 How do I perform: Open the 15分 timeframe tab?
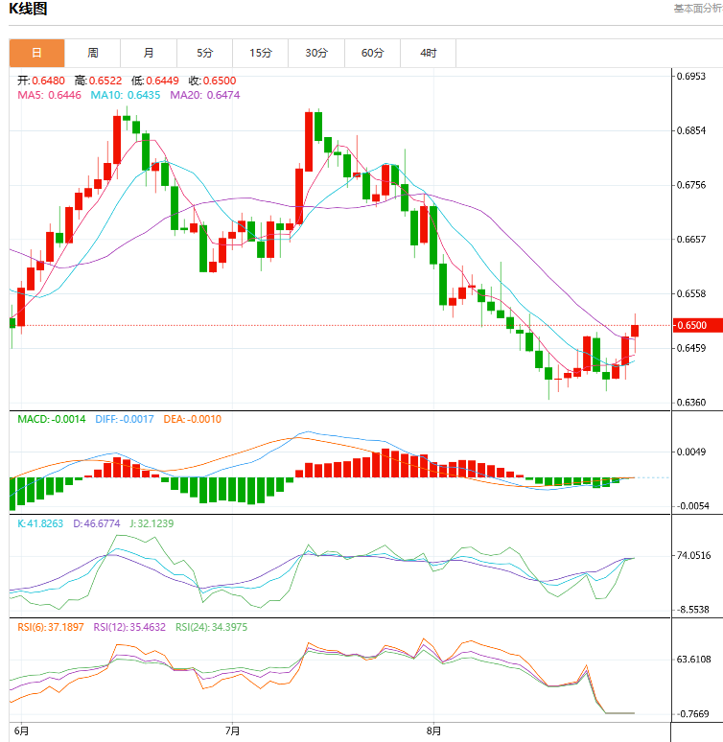tap(261, 53)
